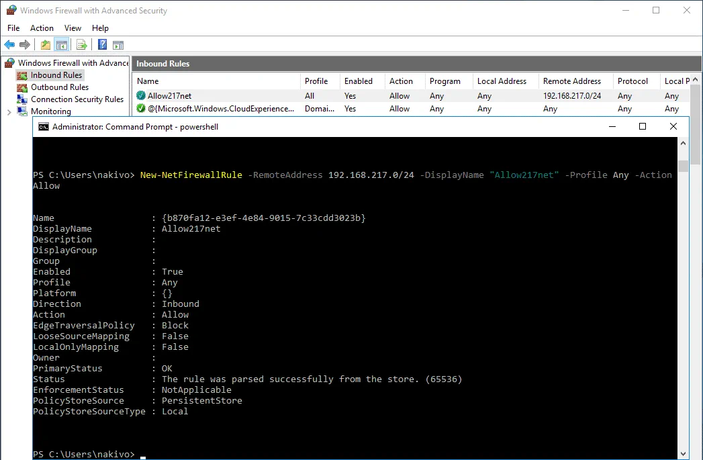
Task: Click the Command Prompt window title icon
Action: [43, 126]
